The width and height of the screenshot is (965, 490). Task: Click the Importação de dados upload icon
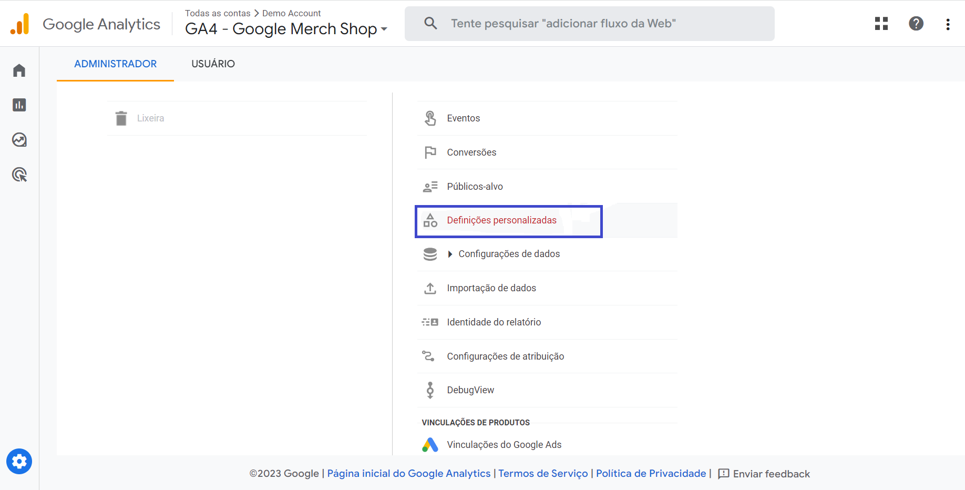pos(430,288)
